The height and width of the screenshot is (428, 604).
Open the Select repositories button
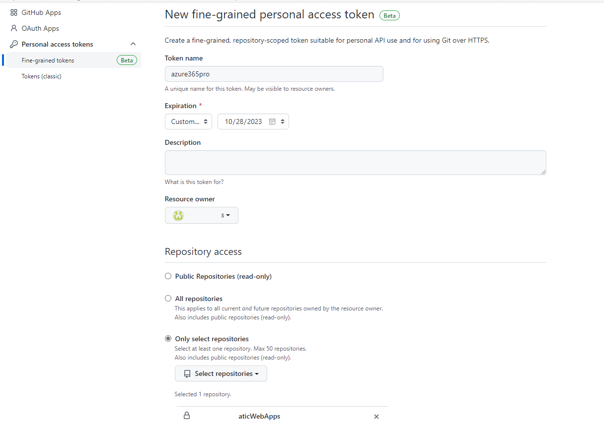[x=221, y=373]
